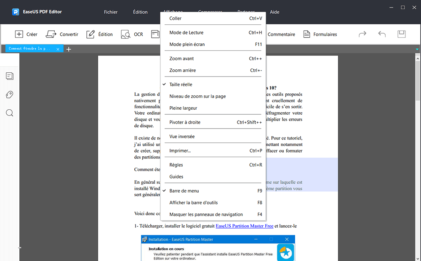This screenshot has width=421, height=261.
Task: Click the EaseUS PDF Editor logo icon
Action: pyautogui.click(x=16, y=12)
